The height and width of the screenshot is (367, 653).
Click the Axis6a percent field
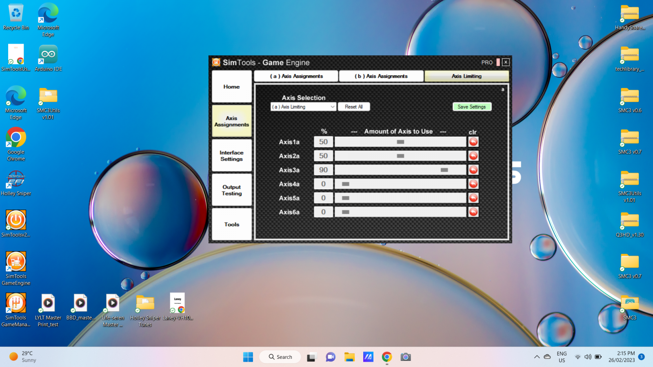(x=323, y=212)
